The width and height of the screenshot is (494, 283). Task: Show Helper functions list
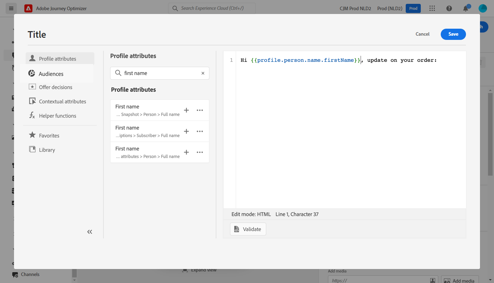57,116
